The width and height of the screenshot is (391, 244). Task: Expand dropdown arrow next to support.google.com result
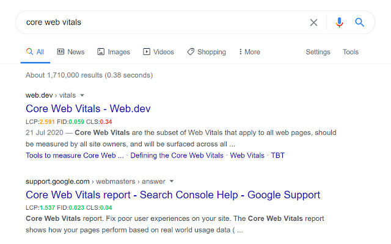(x=172, y=181)
